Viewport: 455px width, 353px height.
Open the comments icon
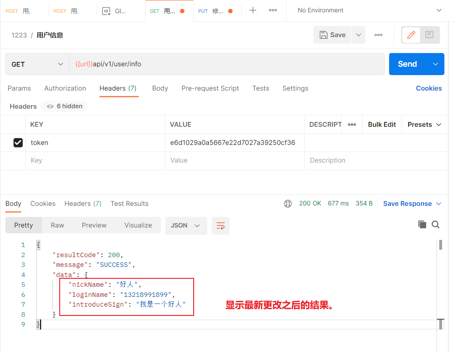tap(429, 35)
